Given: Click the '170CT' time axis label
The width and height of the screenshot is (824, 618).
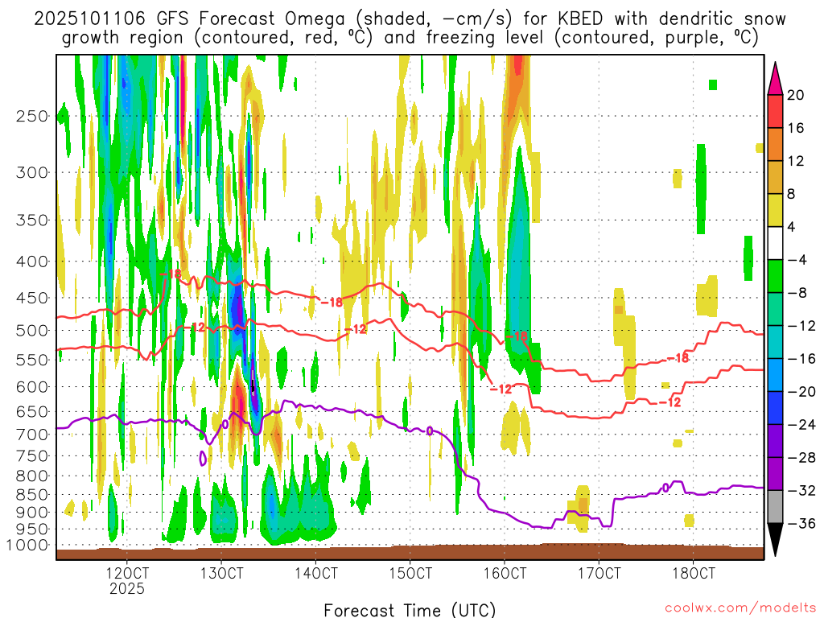Looking at the screenshot, I should click(599, 573).
